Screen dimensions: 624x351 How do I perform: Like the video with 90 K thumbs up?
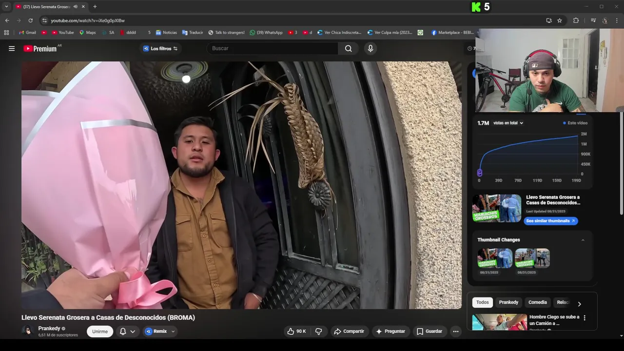[x=296, y=331]
